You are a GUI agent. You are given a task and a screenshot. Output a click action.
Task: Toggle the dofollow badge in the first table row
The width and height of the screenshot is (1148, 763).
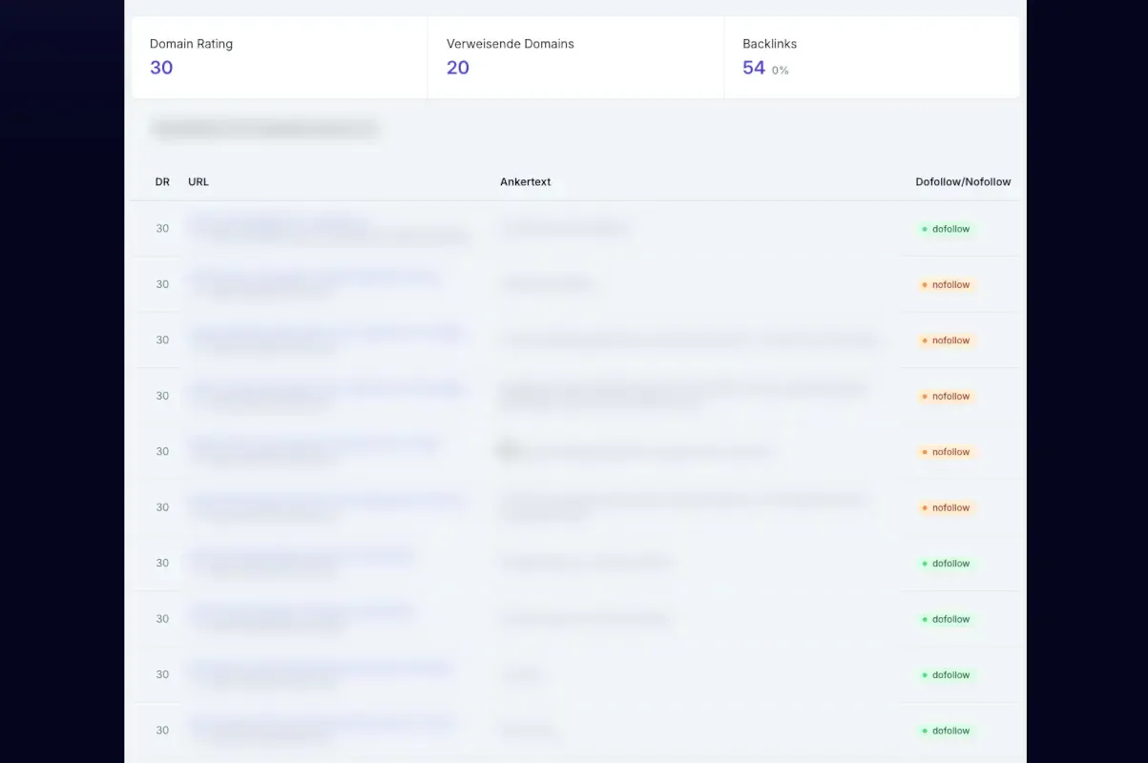[946, 229]
